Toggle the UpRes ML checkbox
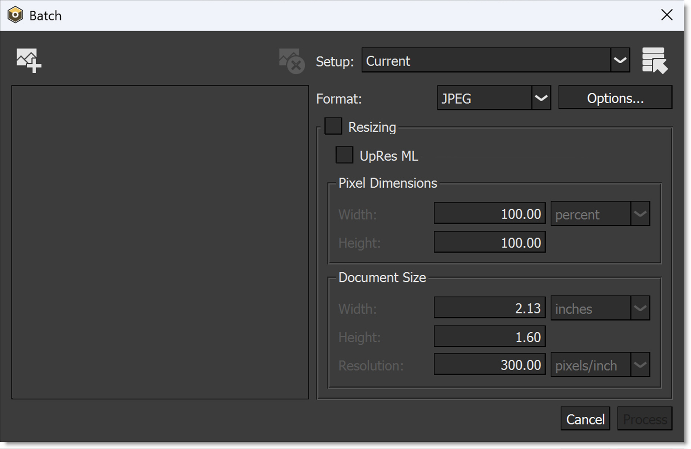 tap(344, 155)
